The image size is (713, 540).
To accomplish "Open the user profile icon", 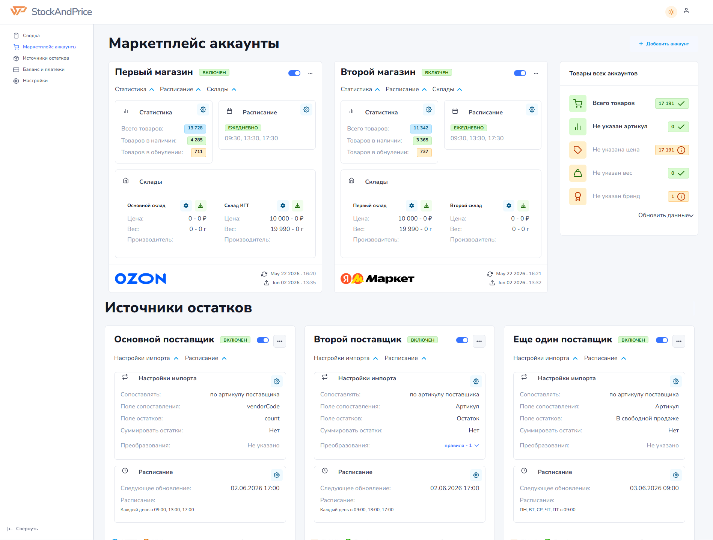I will click(x=686, y=11).
